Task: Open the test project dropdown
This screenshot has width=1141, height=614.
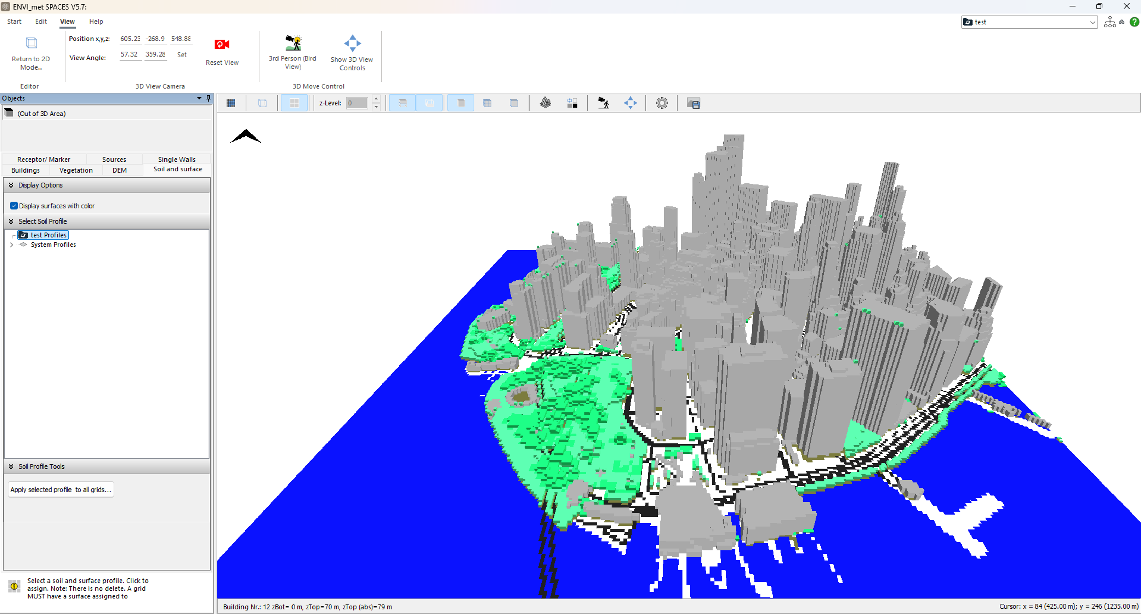Action: [x=1092, y=22]
